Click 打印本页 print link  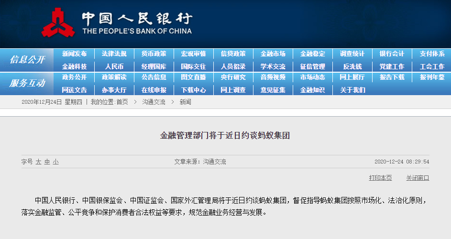click(380, 178)
